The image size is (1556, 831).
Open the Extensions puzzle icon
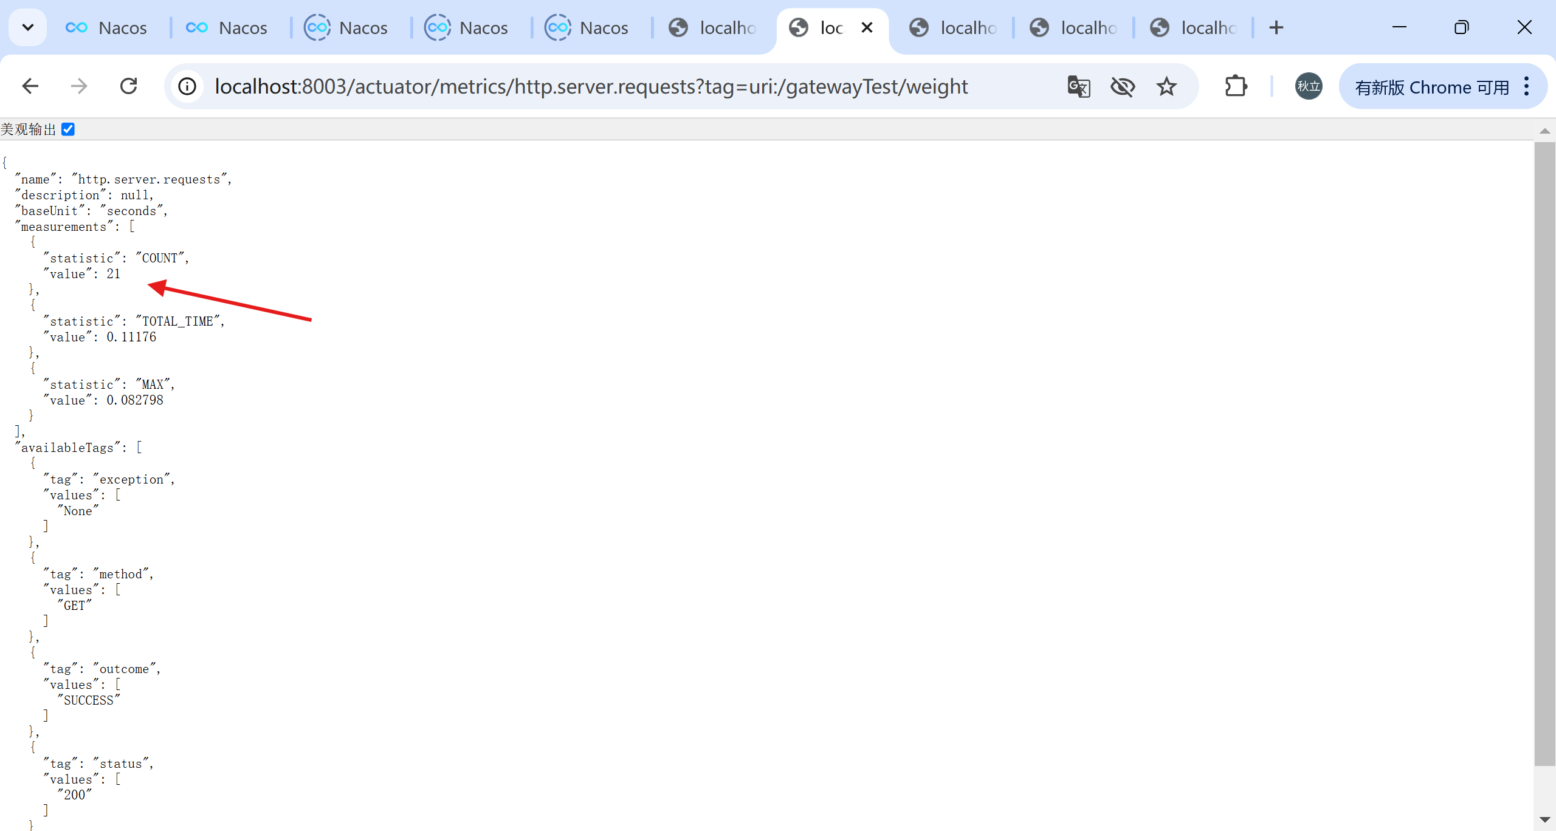(x=1236, y=86)
